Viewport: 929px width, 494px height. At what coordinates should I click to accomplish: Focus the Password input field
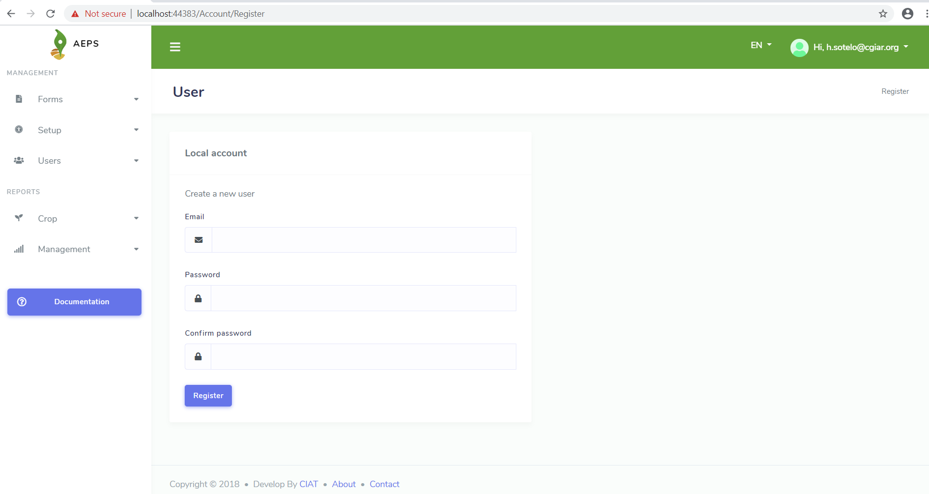[364, 298]
